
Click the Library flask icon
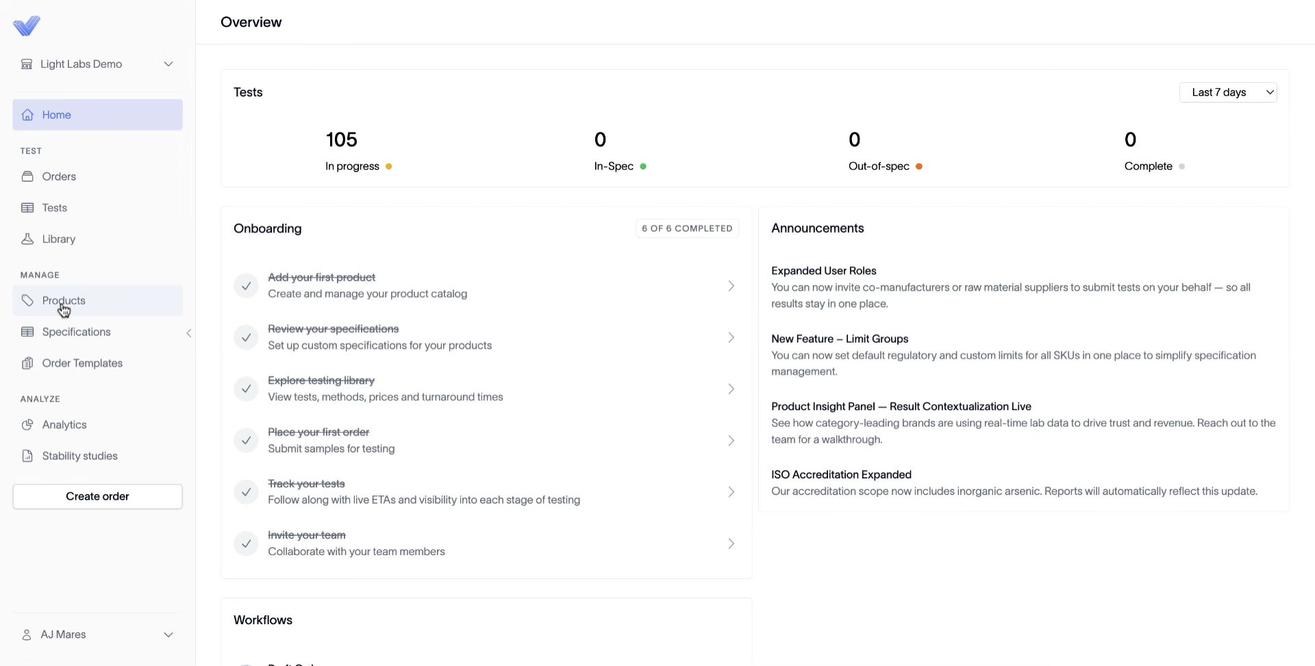tap(27, 239)
